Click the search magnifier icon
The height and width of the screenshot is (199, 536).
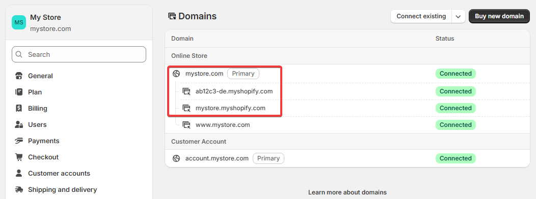19,54
